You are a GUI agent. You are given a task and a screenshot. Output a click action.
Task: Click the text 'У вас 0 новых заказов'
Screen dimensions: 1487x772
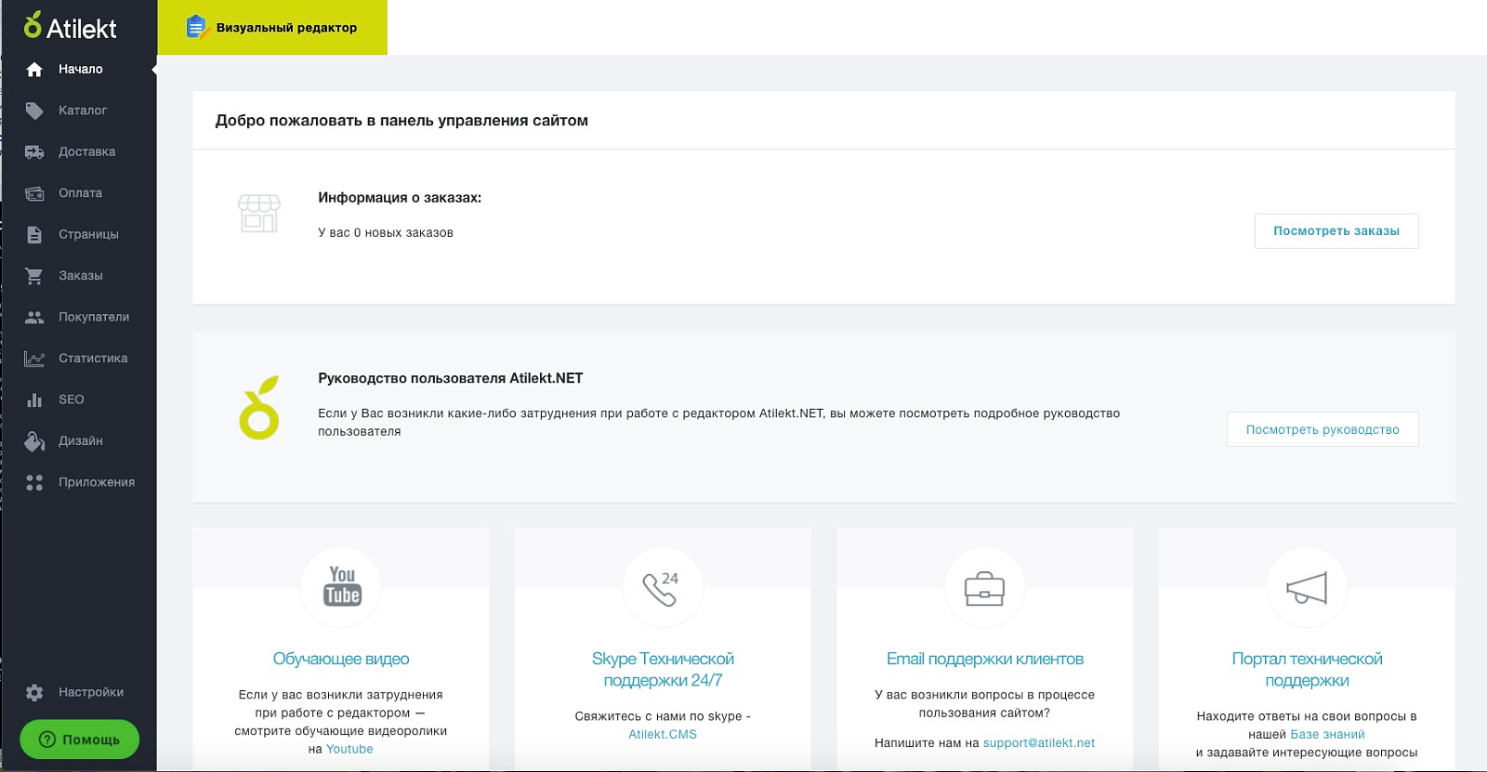tap(386, 233)
